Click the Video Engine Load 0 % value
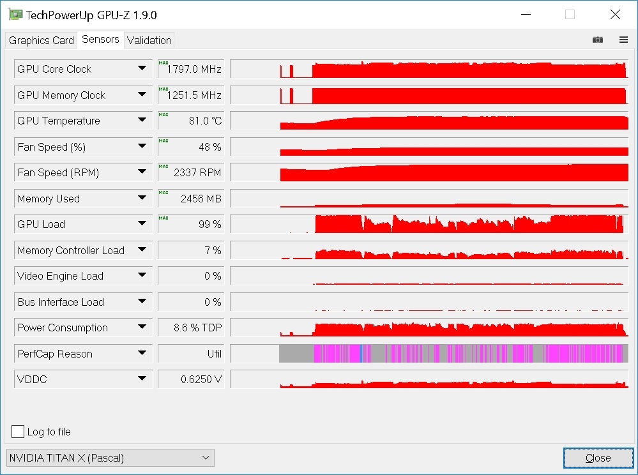The image size is (638, 475). [x=191, y=276]
